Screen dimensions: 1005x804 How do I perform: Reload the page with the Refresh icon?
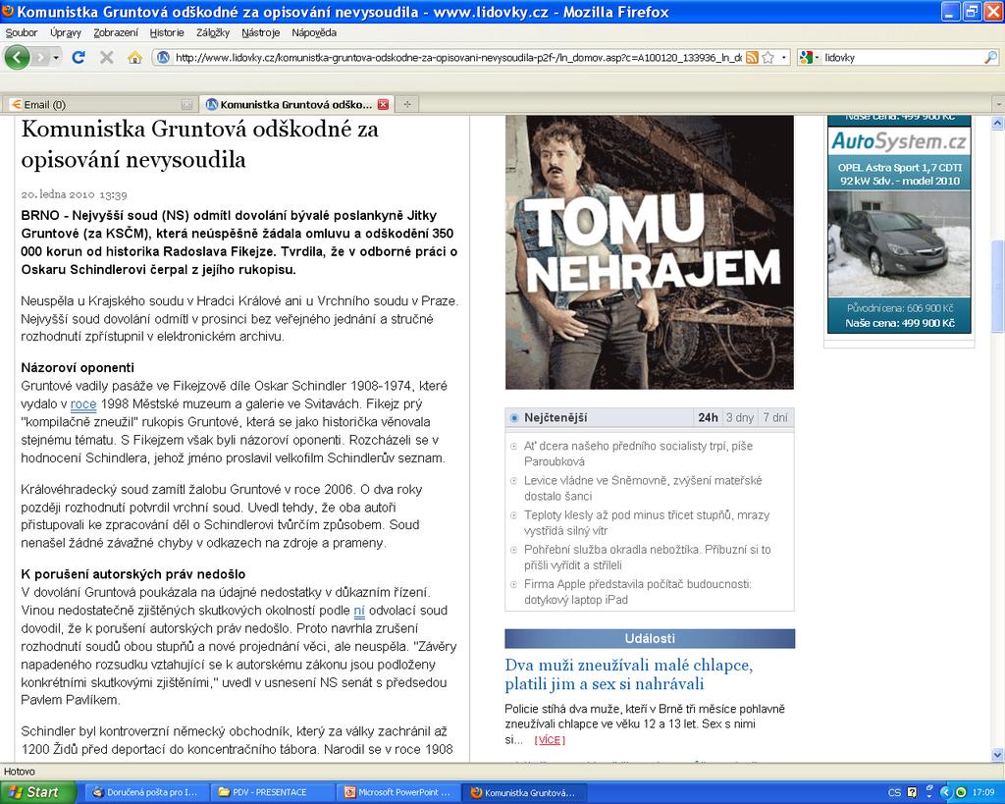coord(79,58)
